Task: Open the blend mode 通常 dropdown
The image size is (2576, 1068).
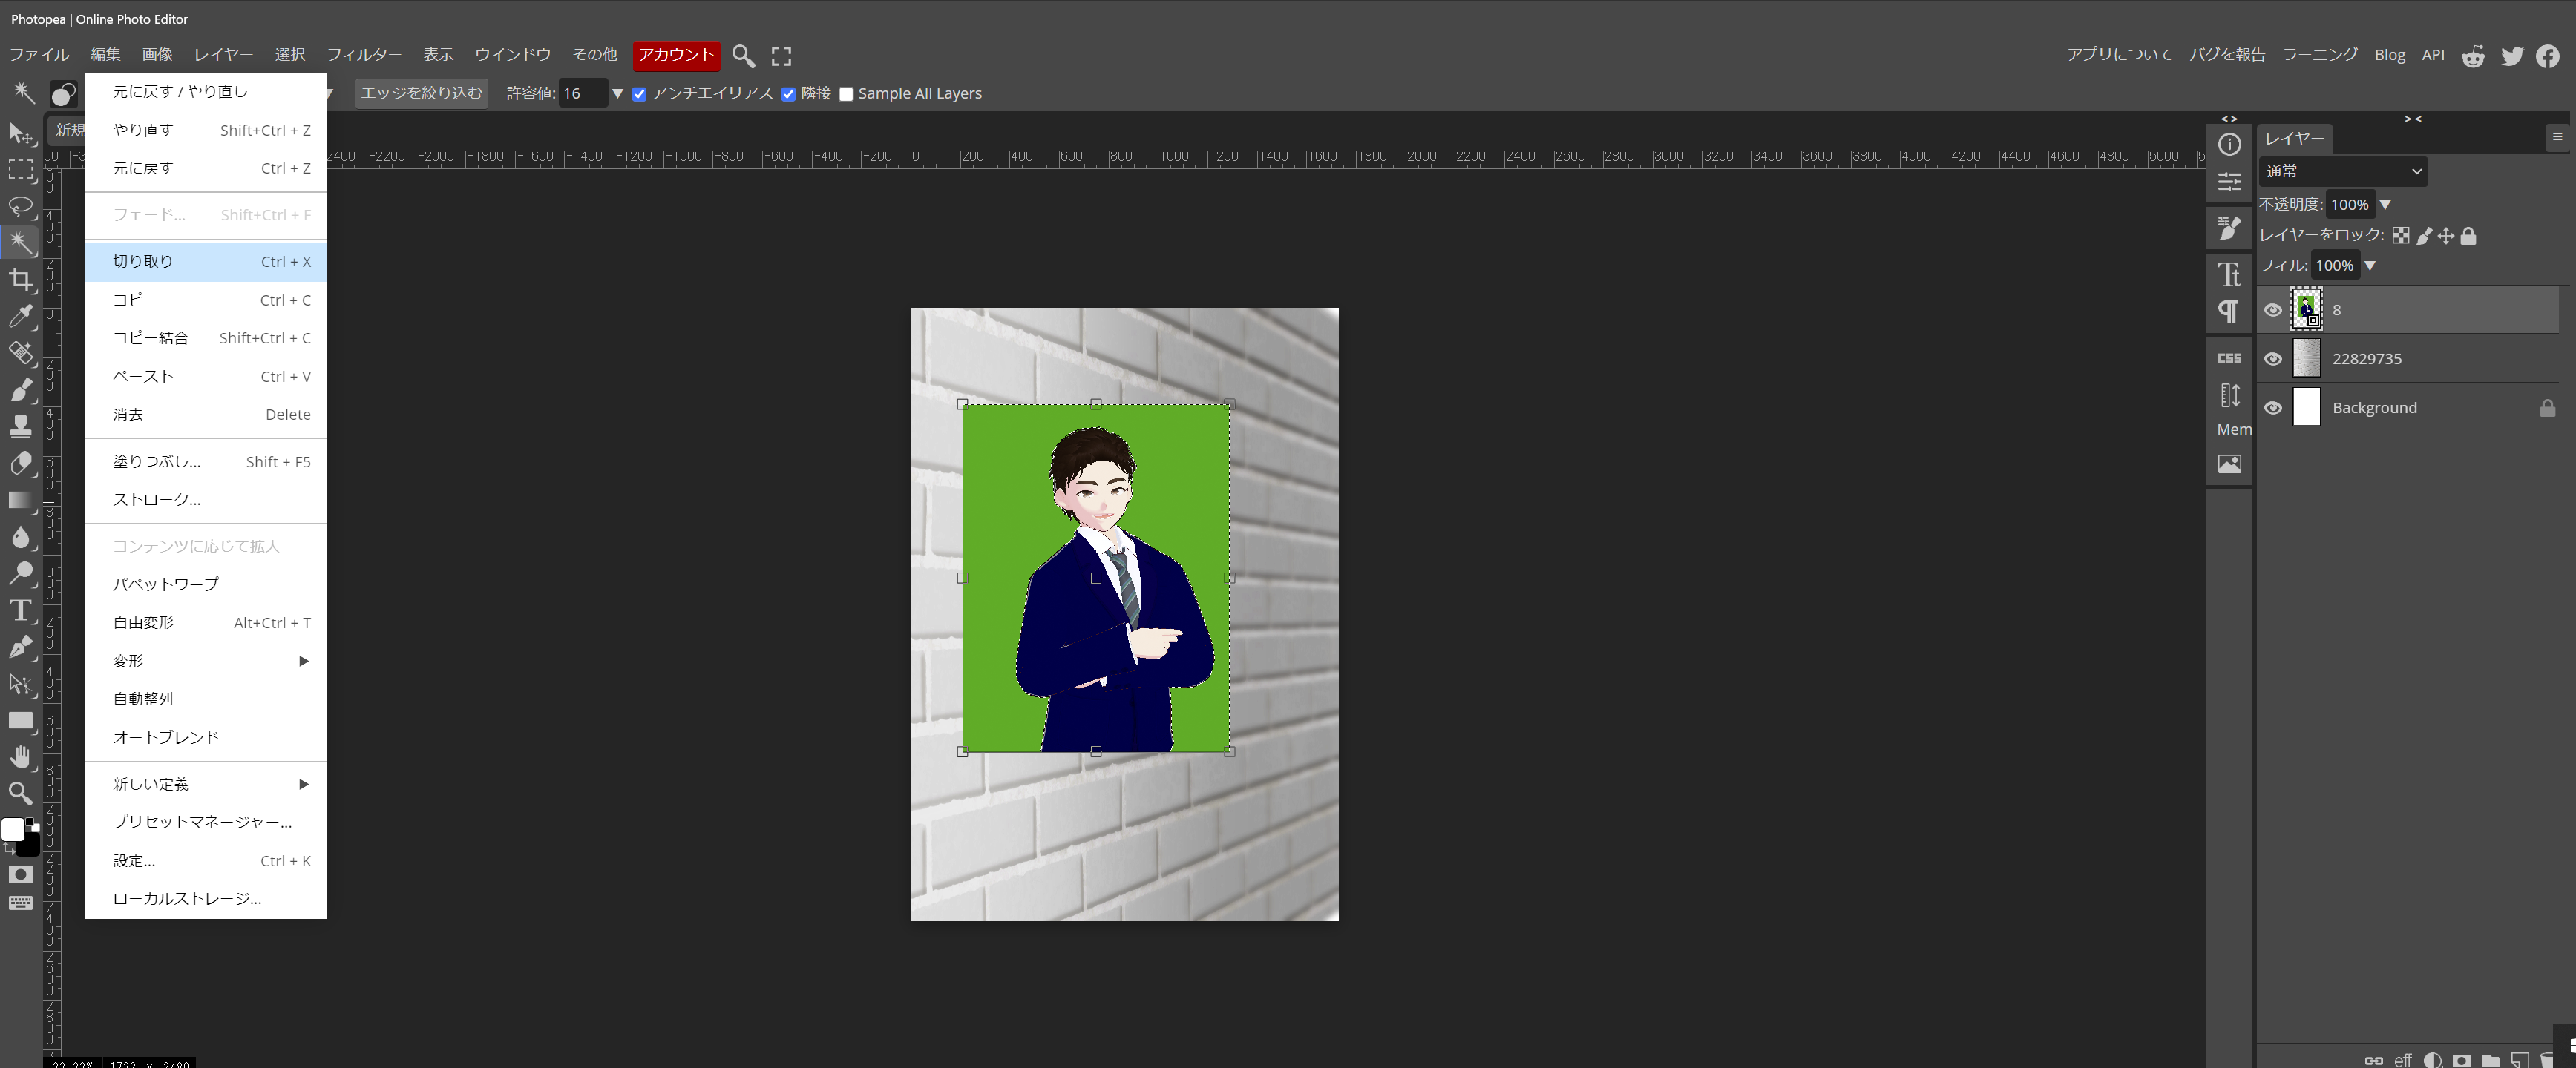Action: pyautogui.click(x=2342, y=171)
